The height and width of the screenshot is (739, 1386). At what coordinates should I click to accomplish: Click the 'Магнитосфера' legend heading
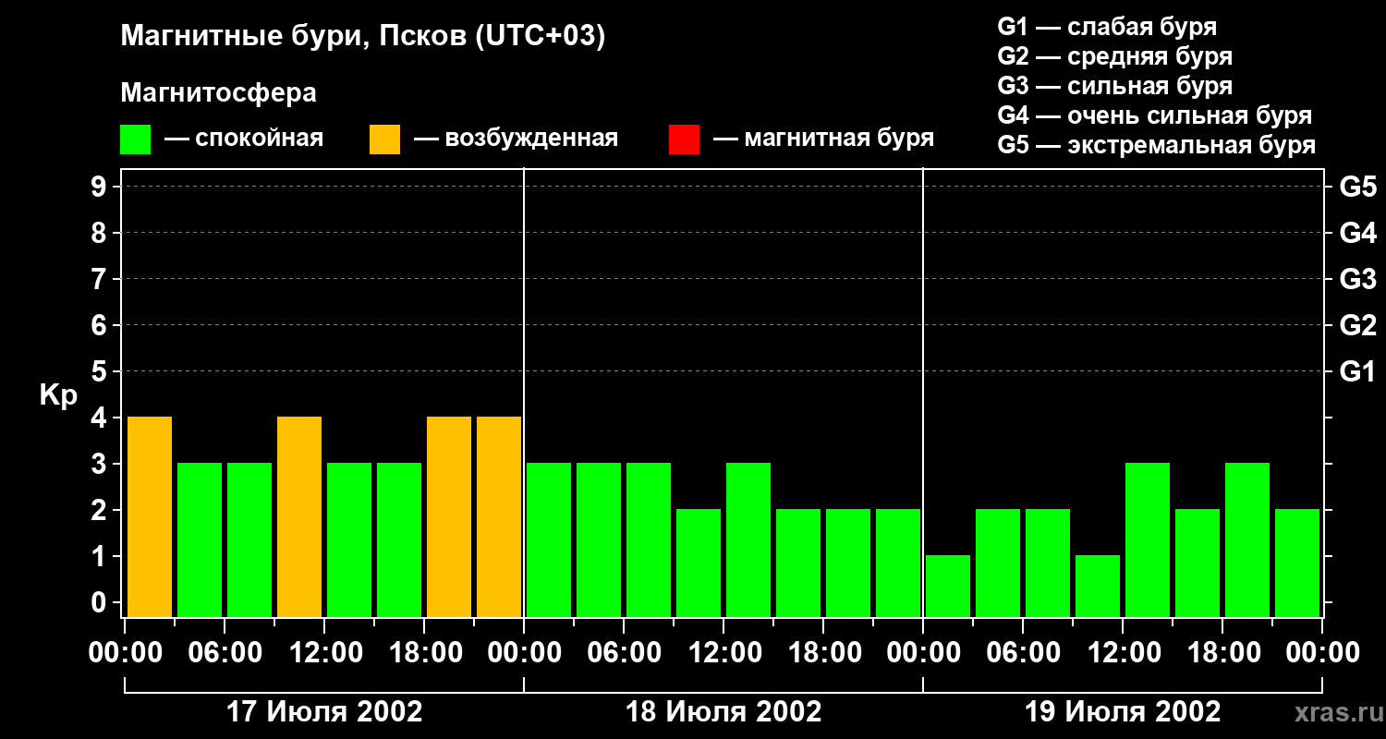pos(218,93)
